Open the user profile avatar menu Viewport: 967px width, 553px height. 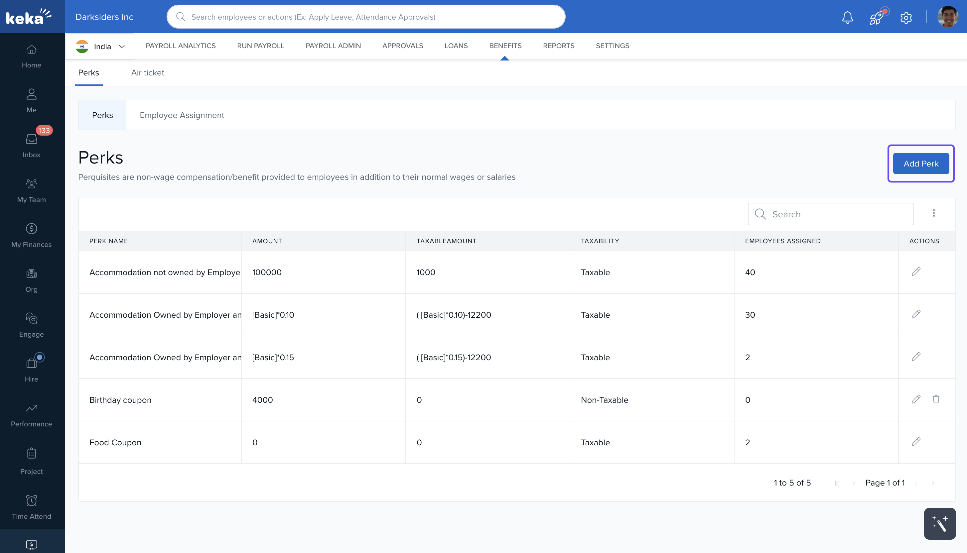(x=947, y=17)
